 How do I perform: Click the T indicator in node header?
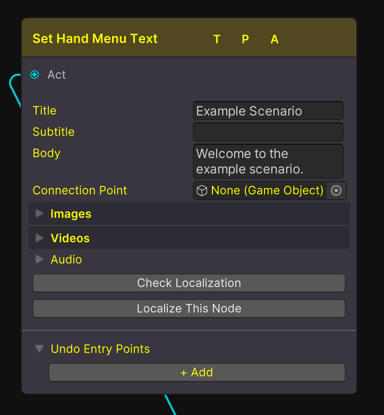[x=217, y=39]
